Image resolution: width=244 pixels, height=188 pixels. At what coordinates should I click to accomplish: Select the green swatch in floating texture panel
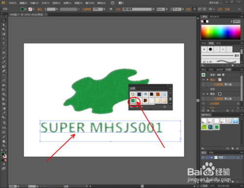tap(133, 101)
